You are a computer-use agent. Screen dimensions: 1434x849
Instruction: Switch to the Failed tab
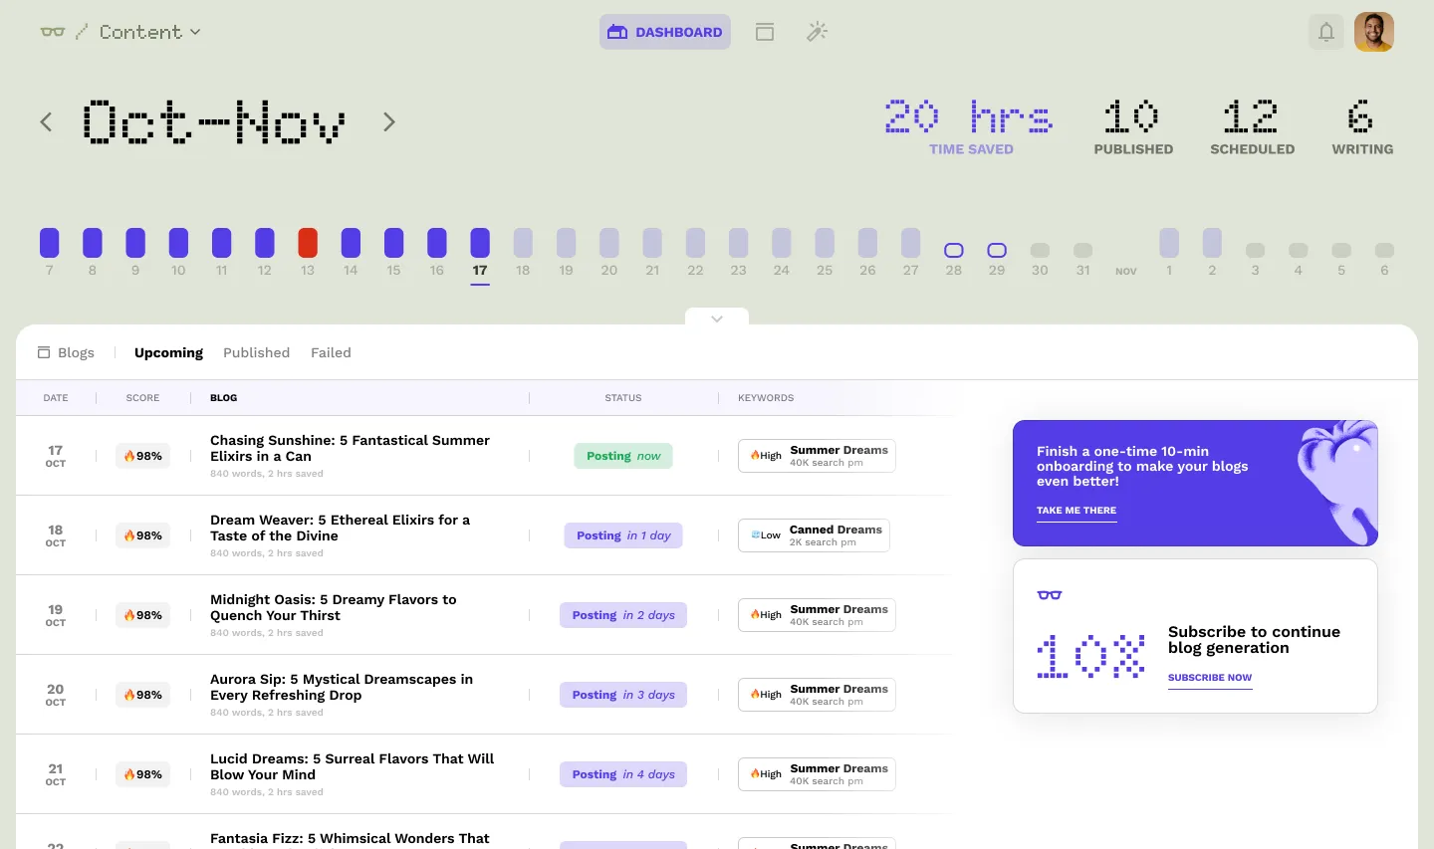(x=331, y=352)
